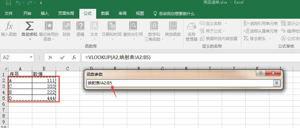This screenshot has width=300, height=128.
Task: Expand the Name Box dropdown arrow
Action: click(x=31, y=57)
